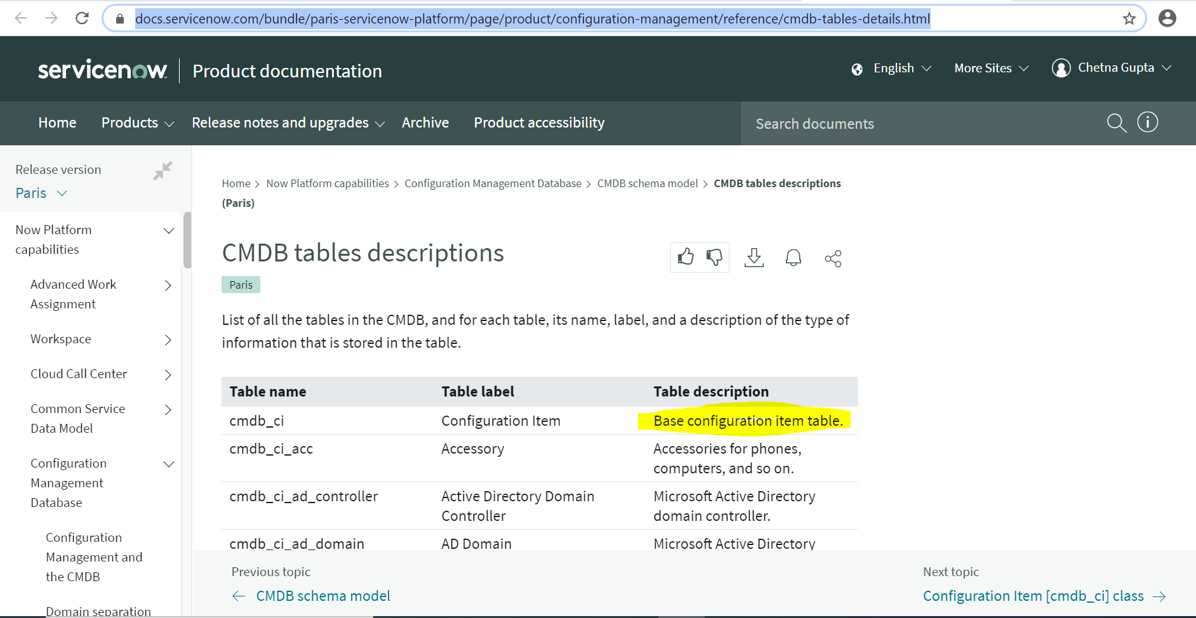
Task: Expand the Workspace item
Action: pyautogui.click(x=168, y=340)
